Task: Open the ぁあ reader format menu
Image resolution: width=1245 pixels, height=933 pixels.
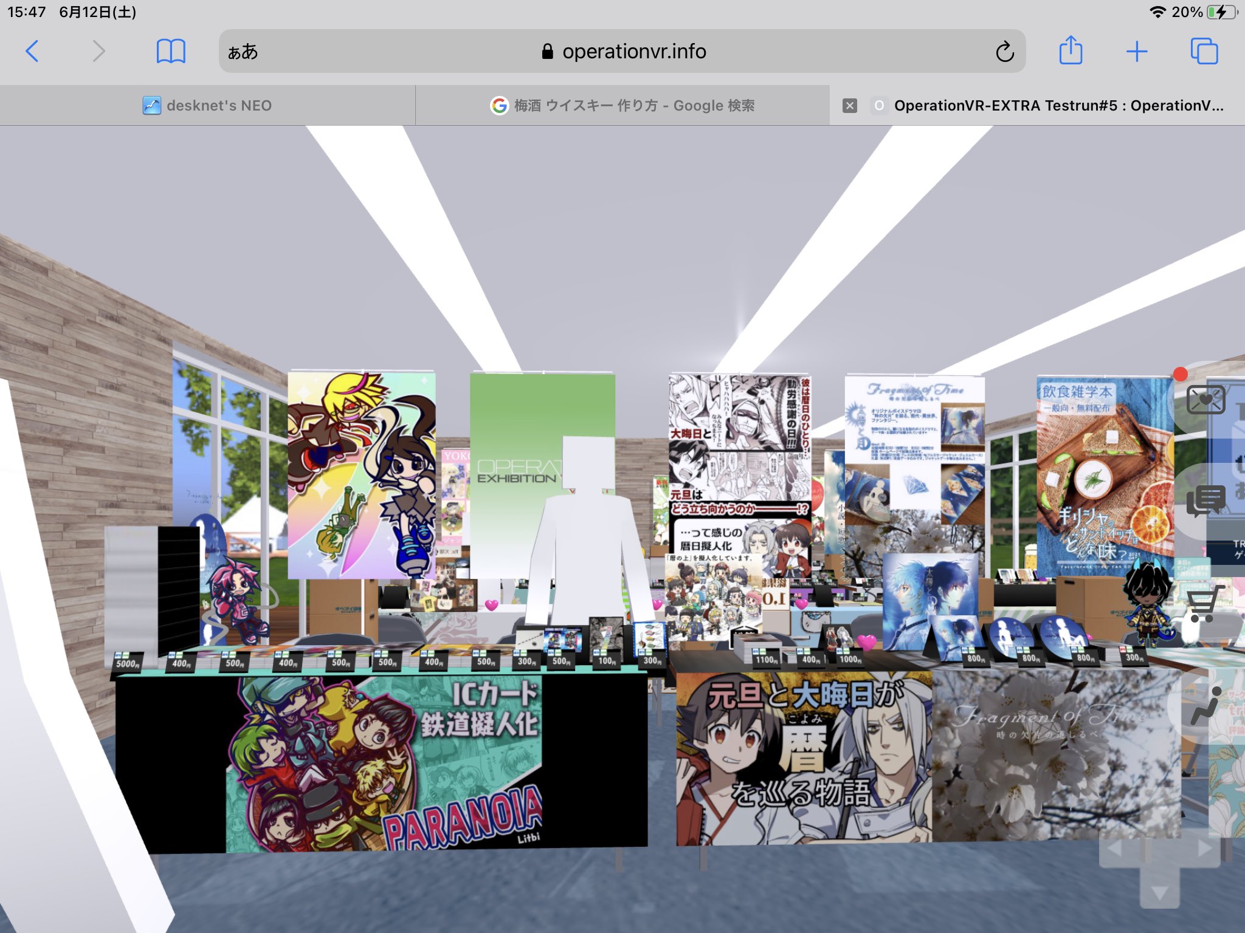Action: [x=243, y=52]
